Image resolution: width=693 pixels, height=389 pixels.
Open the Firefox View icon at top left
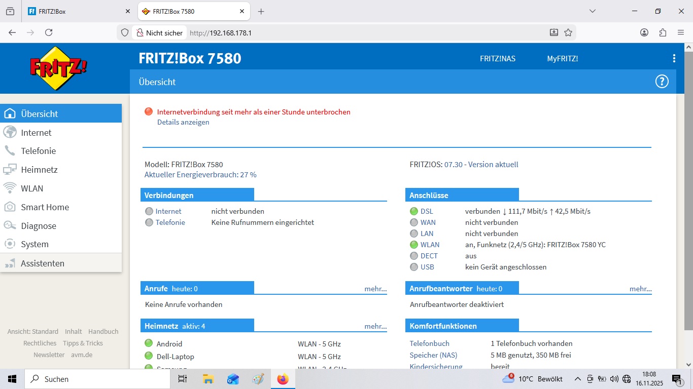(10, 11)
